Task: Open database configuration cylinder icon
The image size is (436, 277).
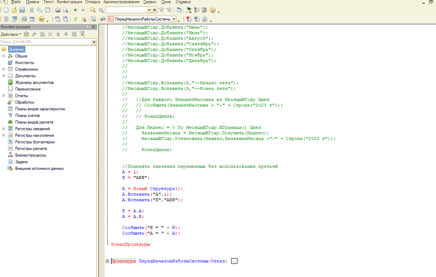Action: click(24, 19)
